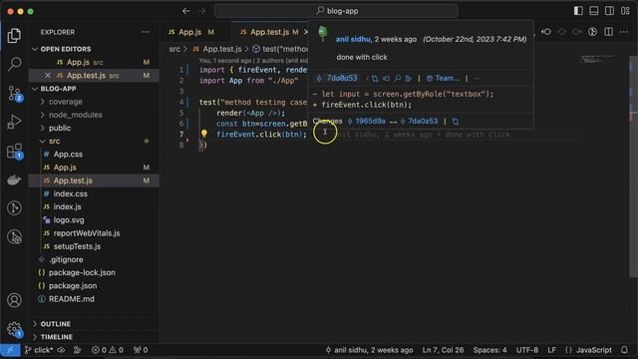Click the search commit icon in blame hover
Viewport: 638px width, 359px height.
click(398, 78)
